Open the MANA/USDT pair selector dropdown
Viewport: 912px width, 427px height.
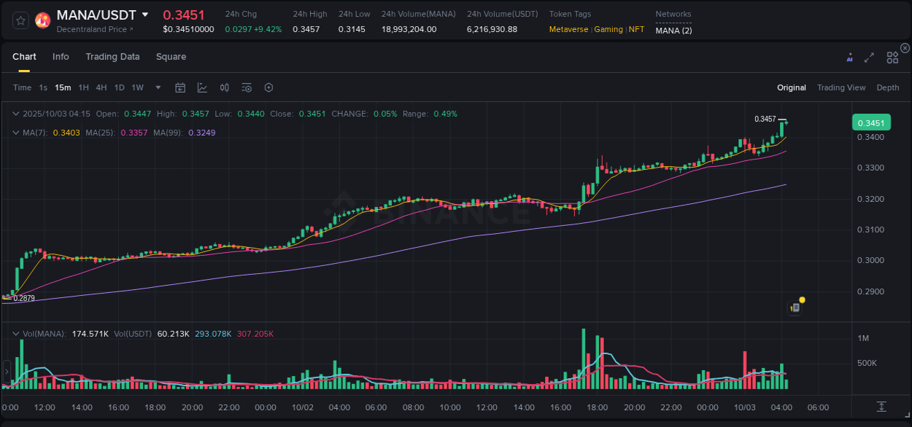145,14
